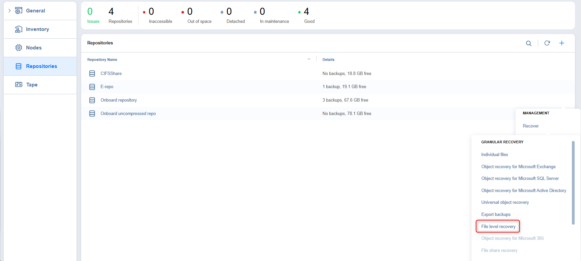Select Object recovery for Microsoft Exchange
The width and height of the screenshot is (581, 261).
coord(518,166)
